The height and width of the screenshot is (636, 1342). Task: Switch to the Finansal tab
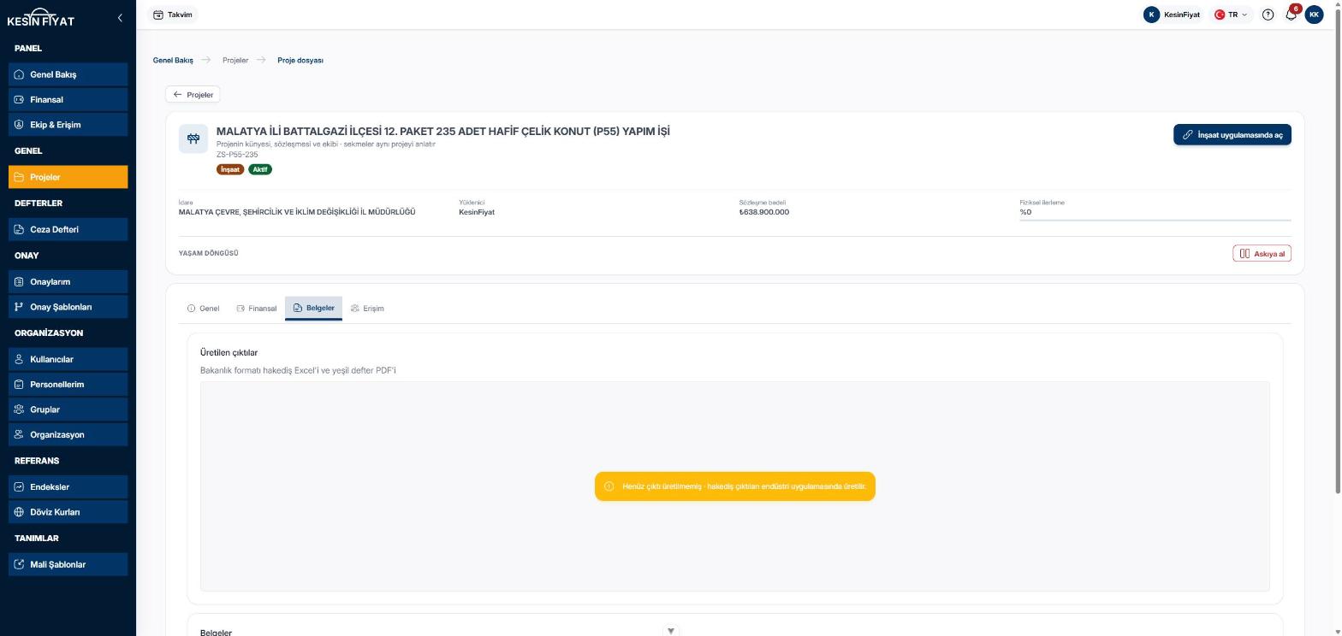[x=257, y=309]
